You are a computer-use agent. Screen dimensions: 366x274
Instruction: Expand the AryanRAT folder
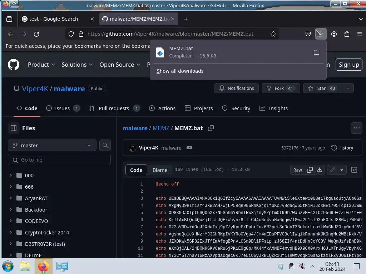[x=11, y=198]
